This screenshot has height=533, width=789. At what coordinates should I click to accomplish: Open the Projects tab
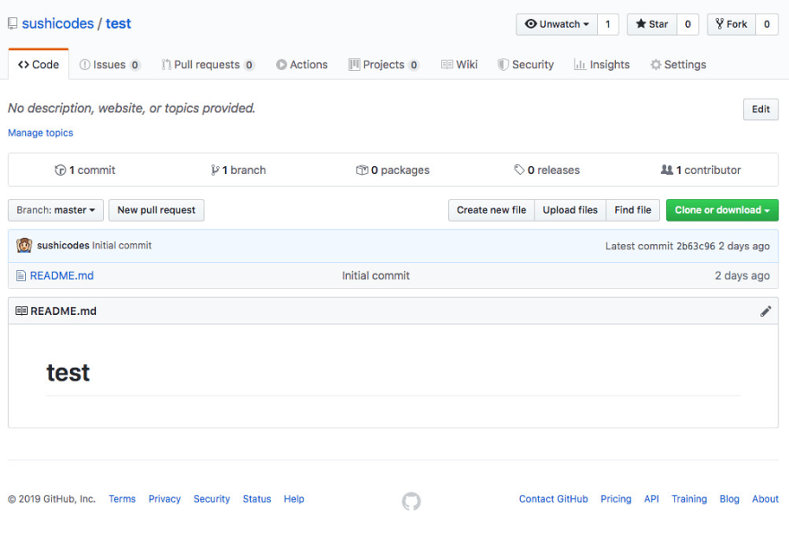pos(384,65)
